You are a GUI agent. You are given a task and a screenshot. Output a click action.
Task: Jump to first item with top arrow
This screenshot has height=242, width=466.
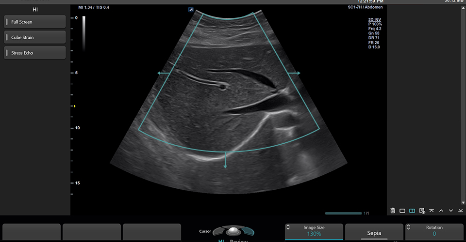432,211
